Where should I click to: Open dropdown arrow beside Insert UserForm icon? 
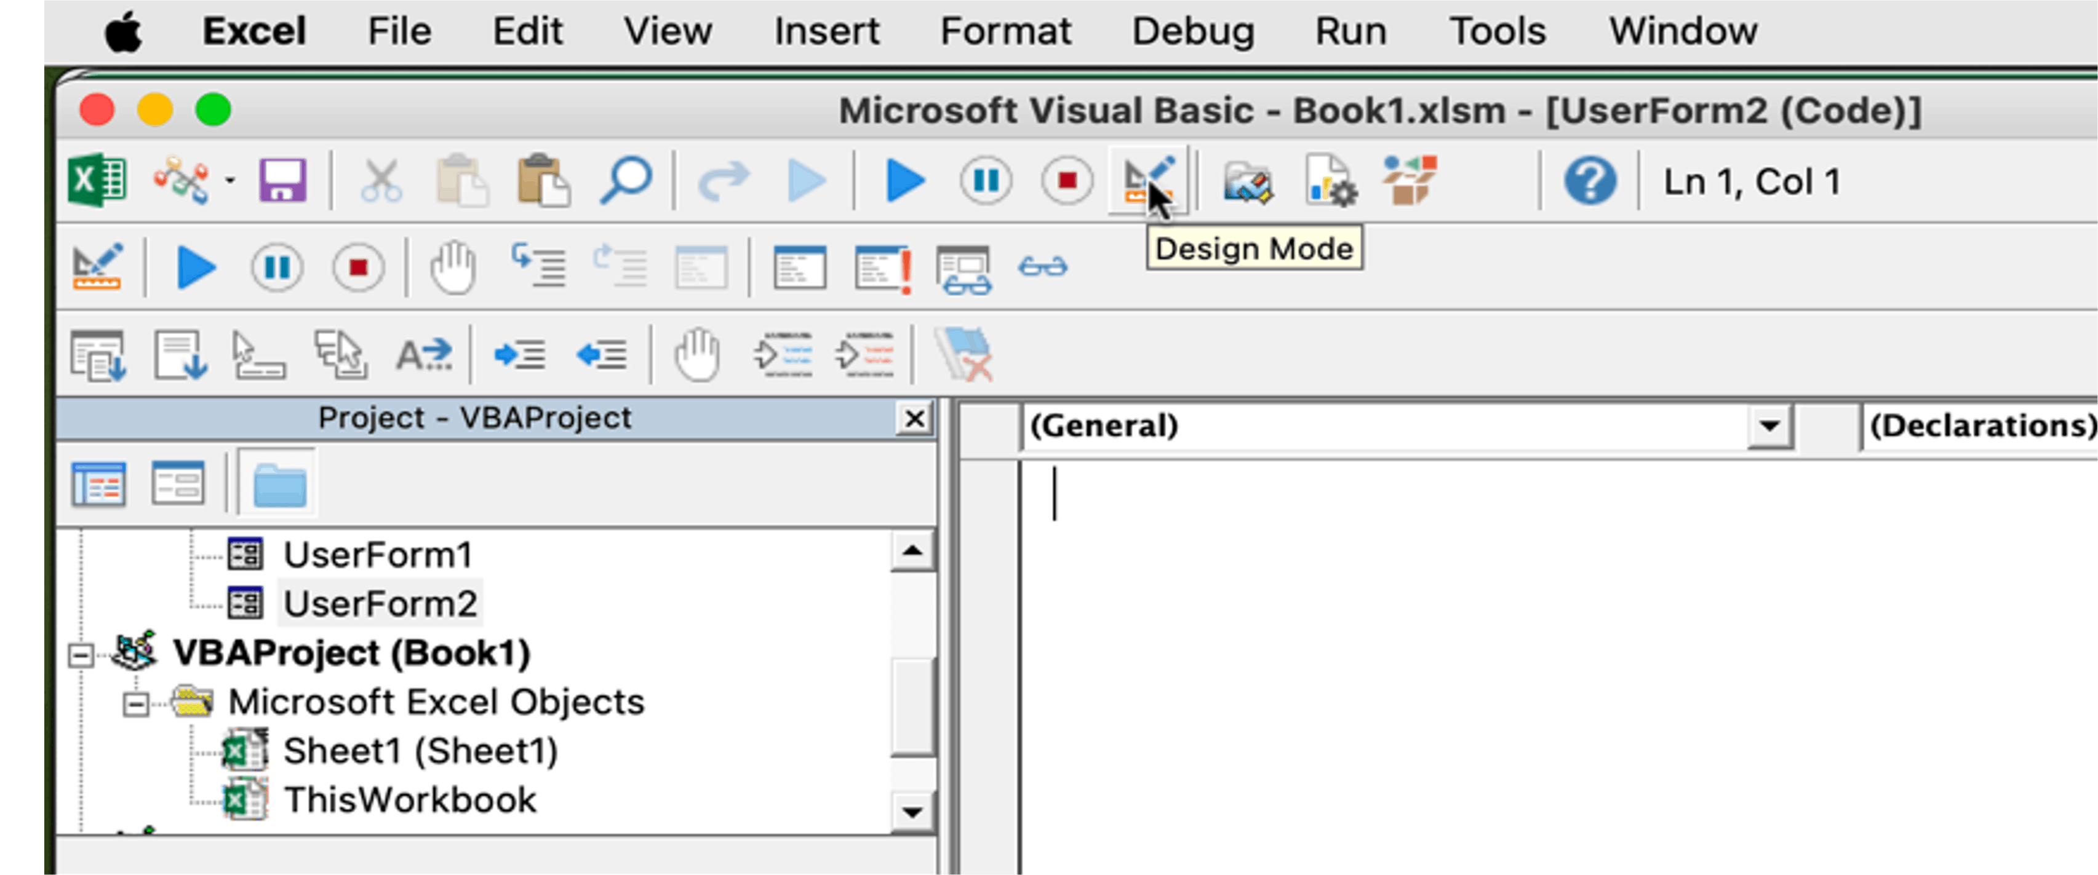click(231, 181)
